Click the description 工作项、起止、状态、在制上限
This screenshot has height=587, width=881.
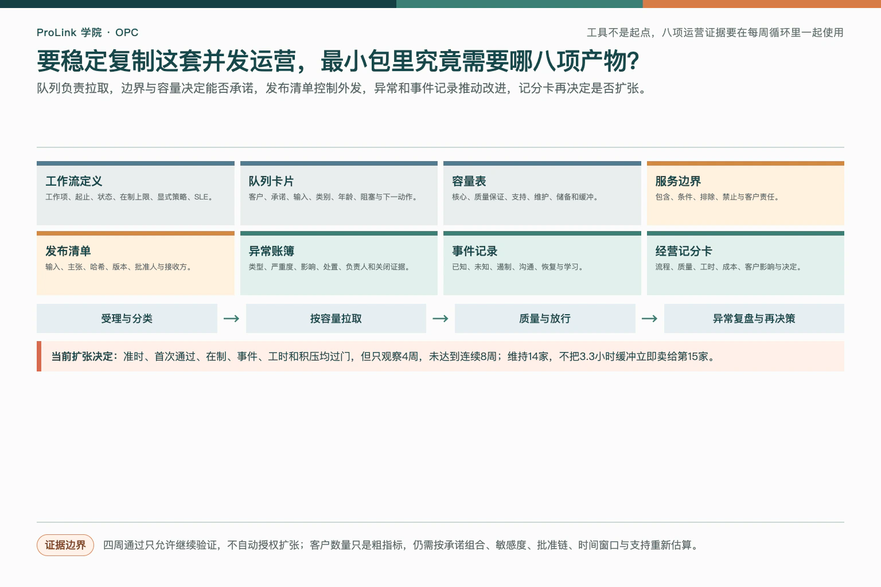131,197
